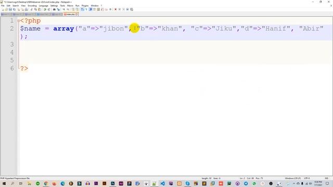Click the Zoom Out toolbar icon
Viewport: 333px width, 187px height.
coord(68,9)
